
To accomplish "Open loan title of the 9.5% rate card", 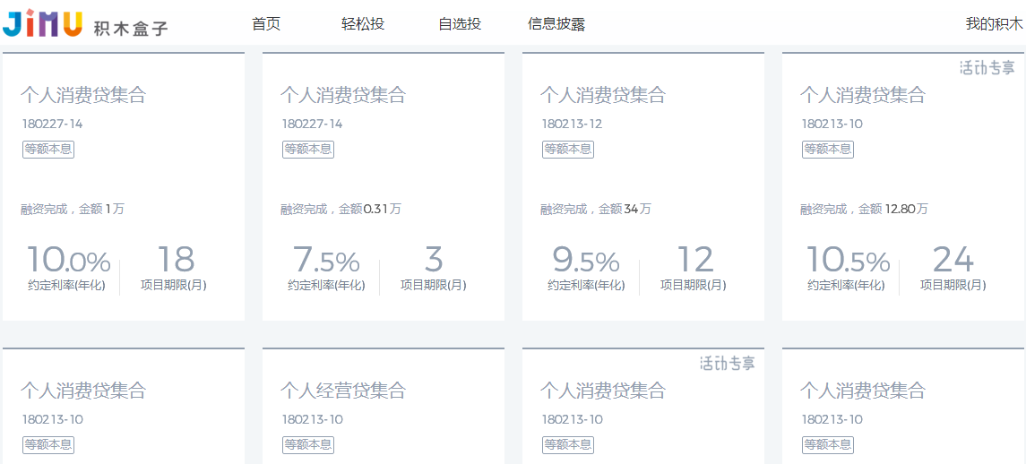I will coord(603,95).
